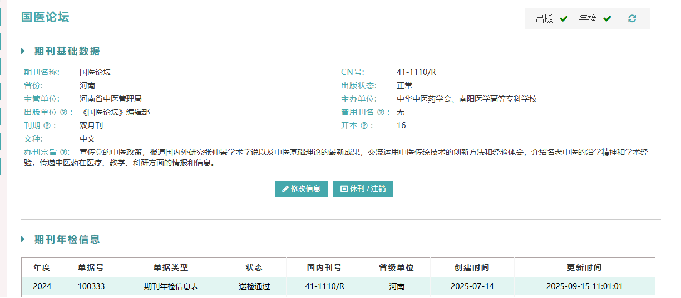
Task: Open document number 100333 in the table
Action: pyautogui.click(x=91, y=286)
